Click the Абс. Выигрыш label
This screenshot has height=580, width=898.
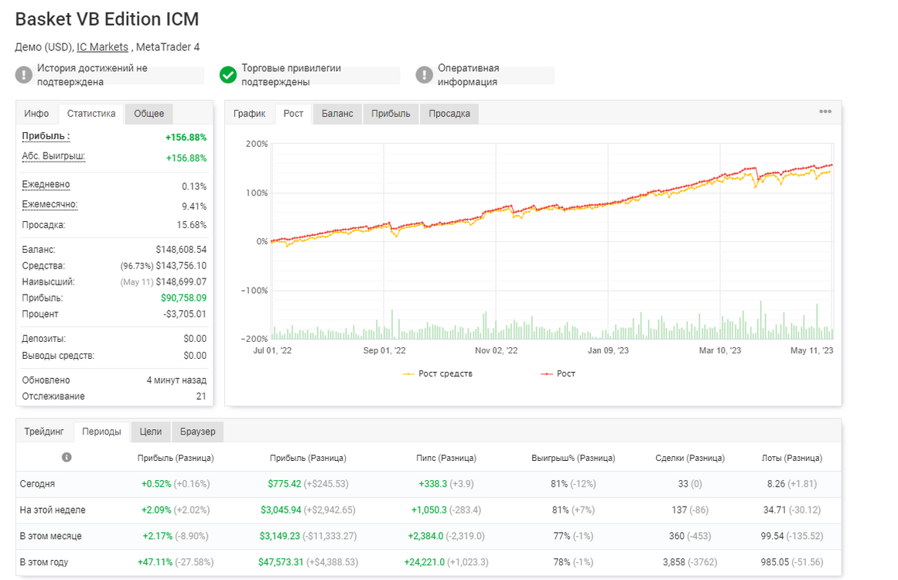53,156
